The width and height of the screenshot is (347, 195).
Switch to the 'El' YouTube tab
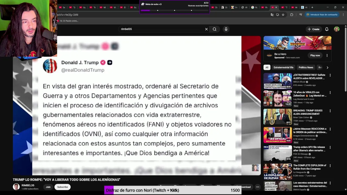click(x=123, y=7)
